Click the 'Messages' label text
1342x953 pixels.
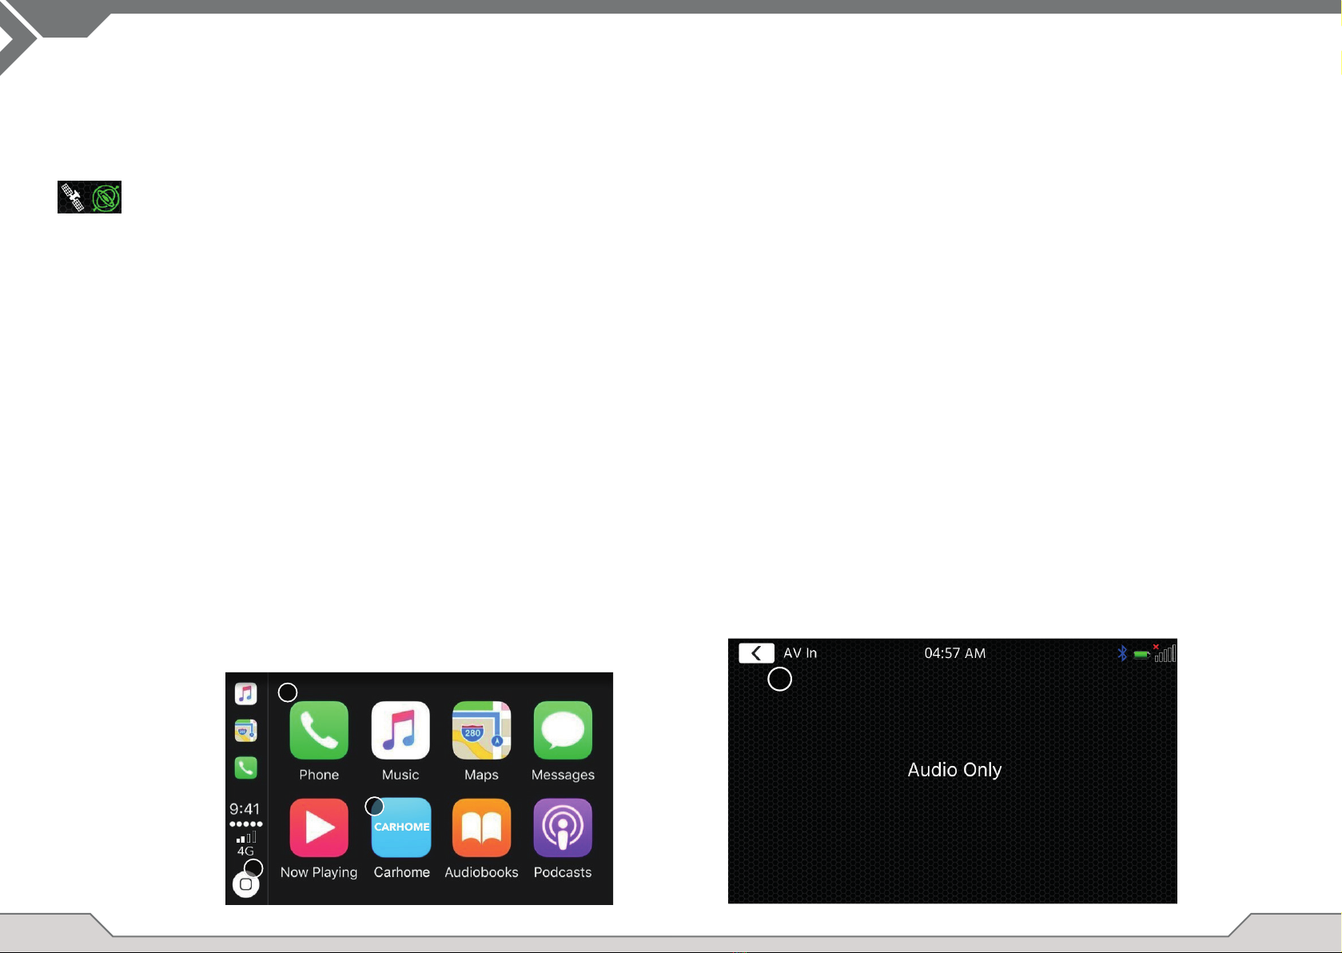[563, 775]
